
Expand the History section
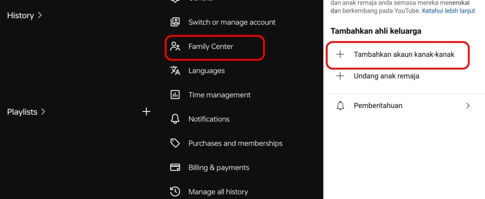[25, 15]
